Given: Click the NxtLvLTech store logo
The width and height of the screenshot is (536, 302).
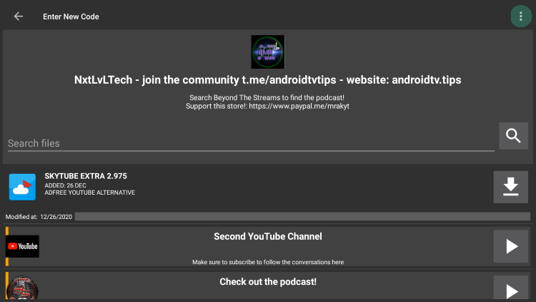Looking at the screenshot, I should tap(268, 52).
